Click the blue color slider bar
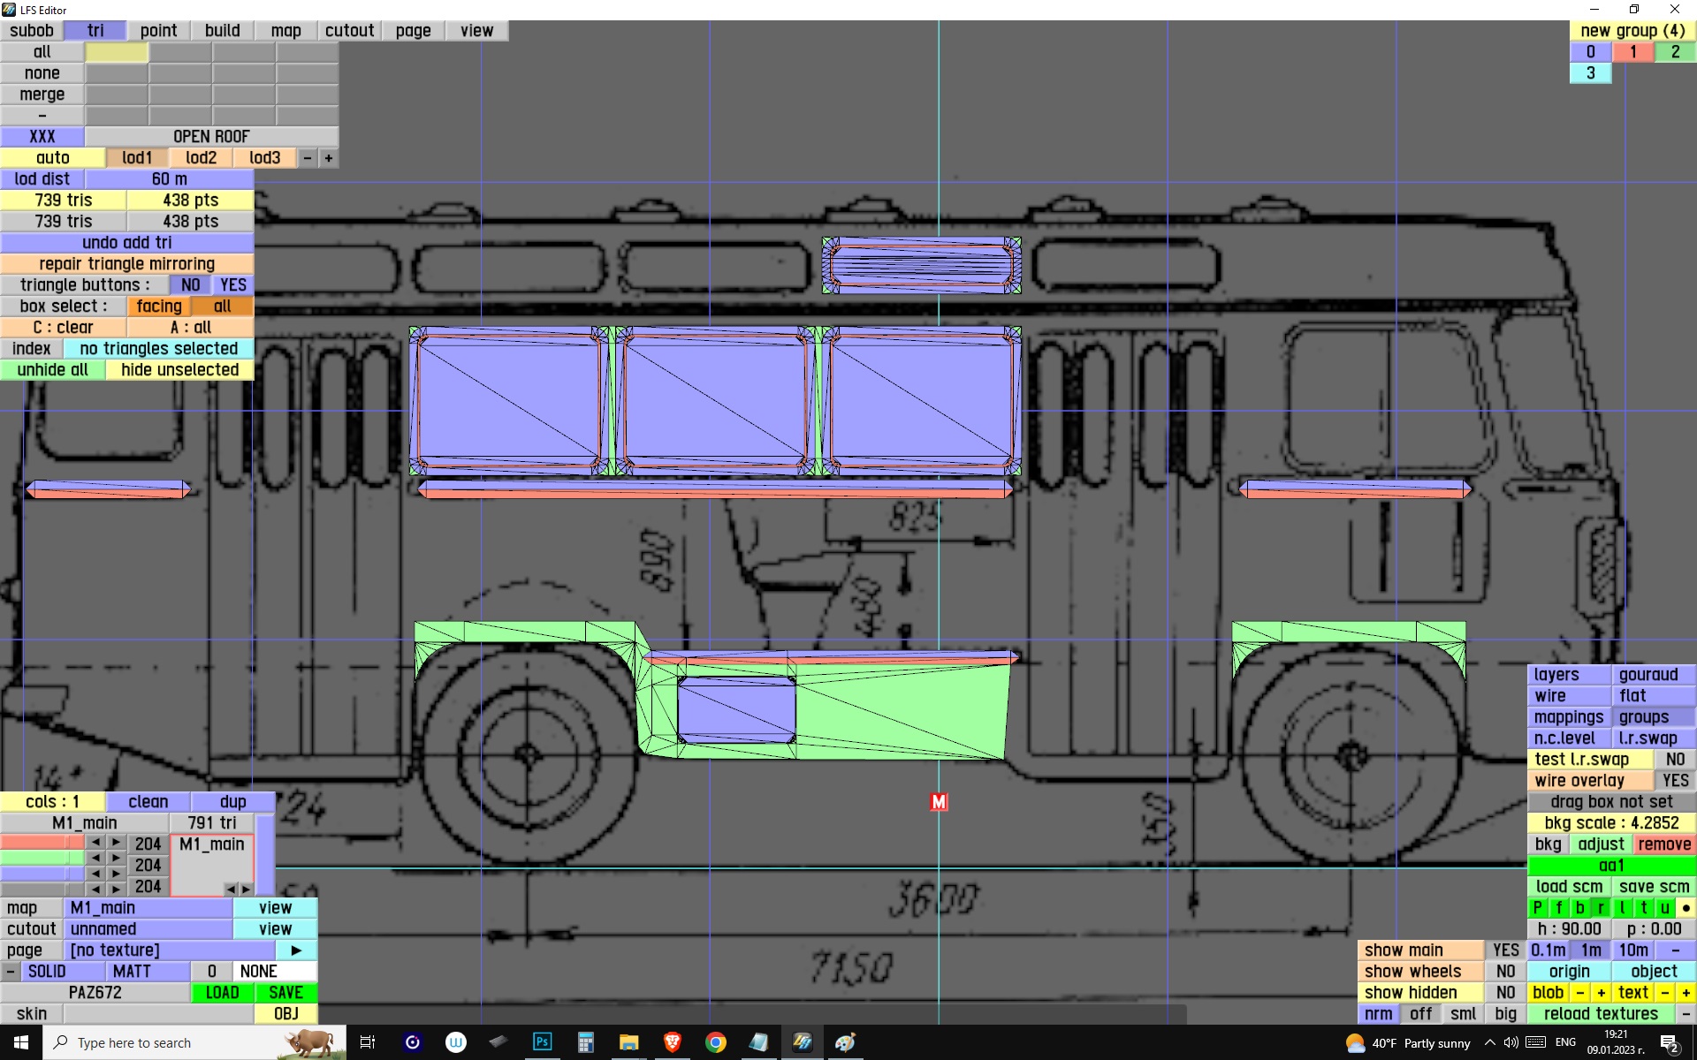The image size is (1697, 1060). (x=42, y=874)
